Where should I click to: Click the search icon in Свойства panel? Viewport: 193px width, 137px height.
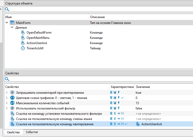pos(7,79)
